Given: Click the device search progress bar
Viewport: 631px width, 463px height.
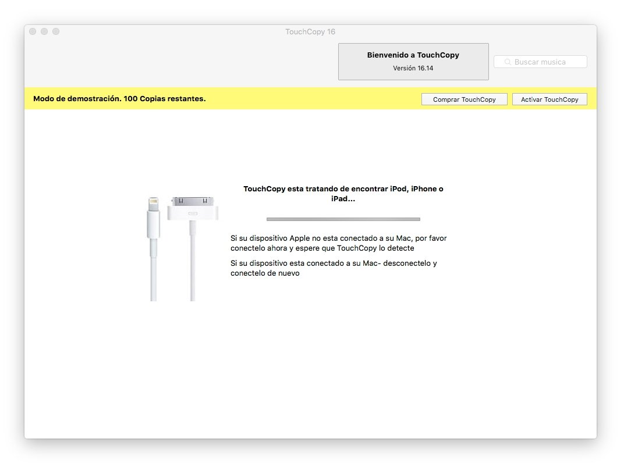Looking at the screenshot, I should point(343,219).
